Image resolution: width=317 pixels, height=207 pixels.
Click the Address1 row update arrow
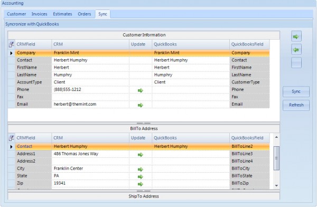(141, 155)
